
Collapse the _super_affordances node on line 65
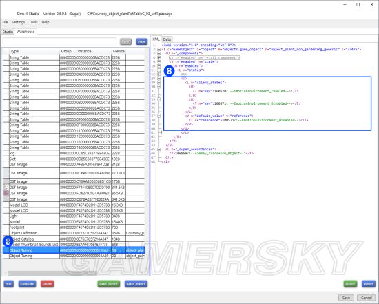[158, 149]
